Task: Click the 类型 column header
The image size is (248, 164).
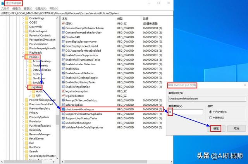Action: [x=120, y=19]
